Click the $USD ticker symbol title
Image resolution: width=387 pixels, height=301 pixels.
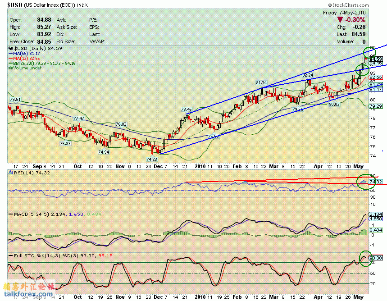point(15,5)
